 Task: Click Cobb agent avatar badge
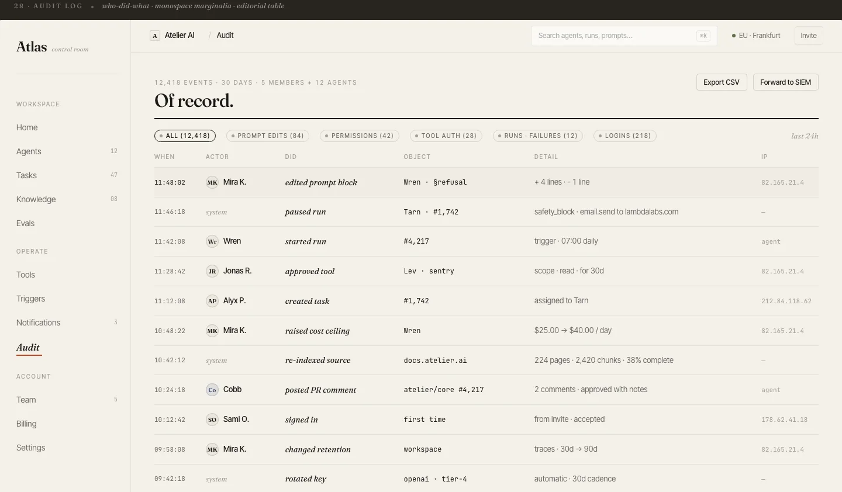tap(212, 390)
